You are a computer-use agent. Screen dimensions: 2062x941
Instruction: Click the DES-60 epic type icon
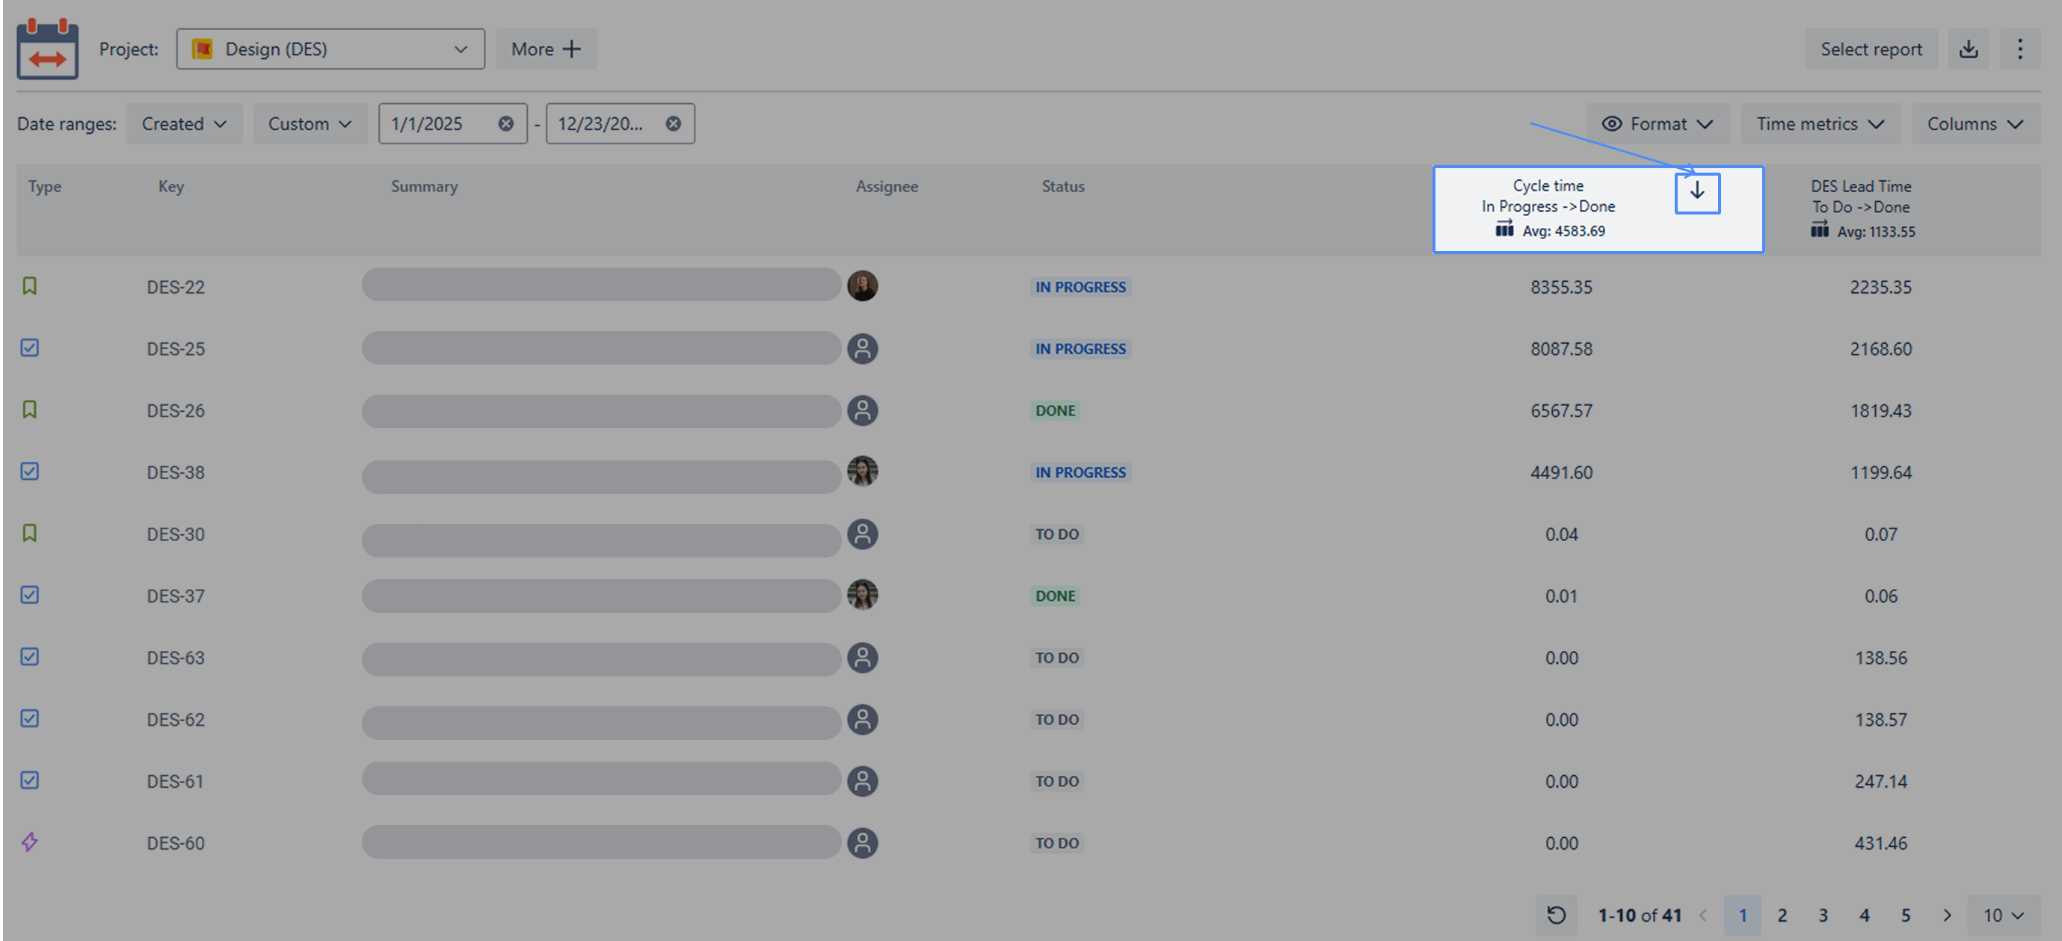[x=30, y=842]
